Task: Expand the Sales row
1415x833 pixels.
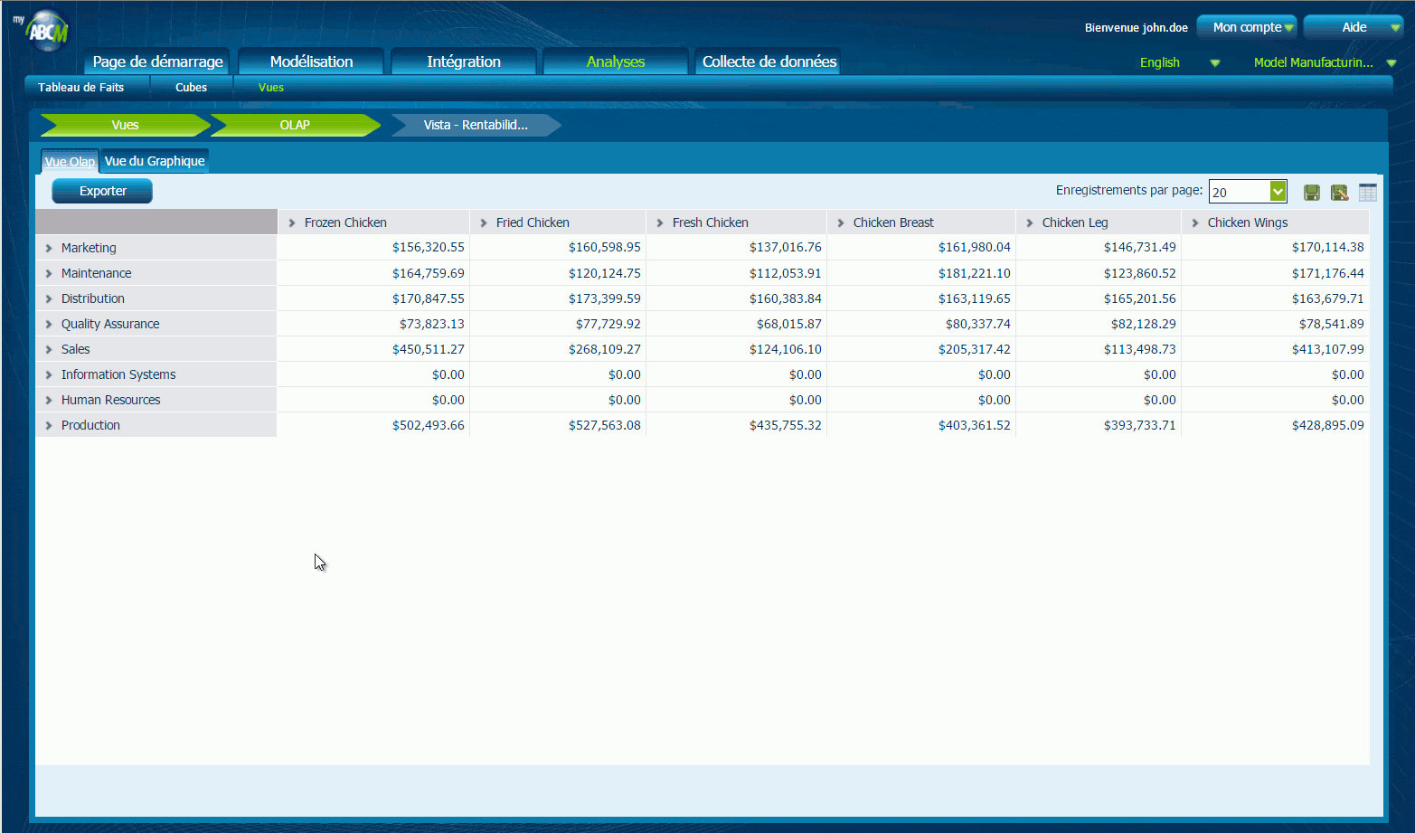Action: click(x=49, y=349)
